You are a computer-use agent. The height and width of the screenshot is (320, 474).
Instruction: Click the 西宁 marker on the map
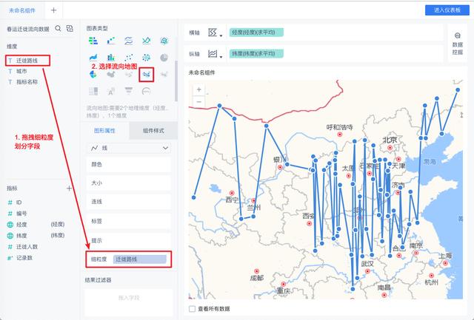coord(232,193)
